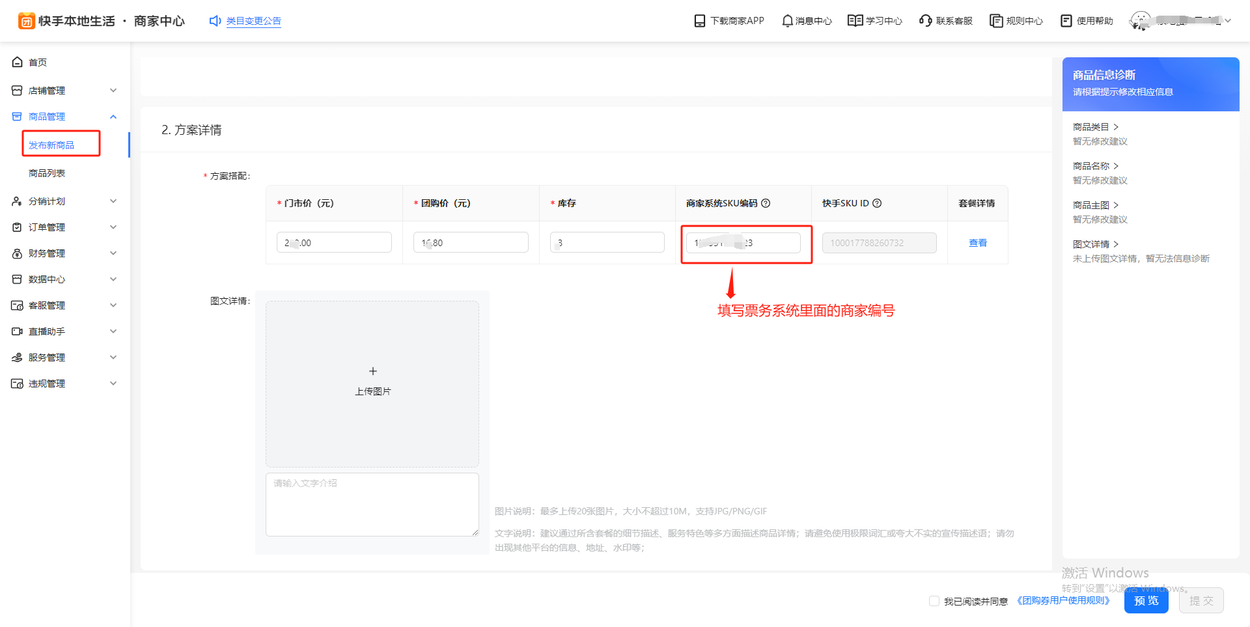Open the download merchant app icon
This screenshot has width=1250, height=627.
pyautogui.click(x=700, y=21)
